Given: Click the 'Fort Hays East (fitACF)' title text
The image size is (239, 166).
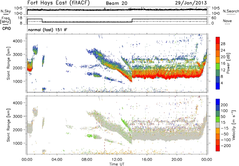Looking at the screenshot, I should [59, 3].
